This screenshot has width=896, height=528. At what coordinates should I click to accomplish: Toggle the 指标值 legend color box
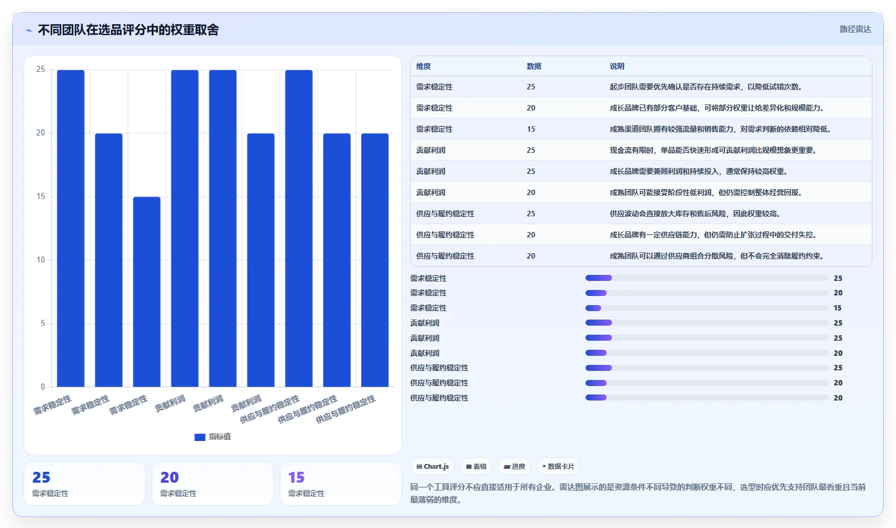click(x=200, y=437)
